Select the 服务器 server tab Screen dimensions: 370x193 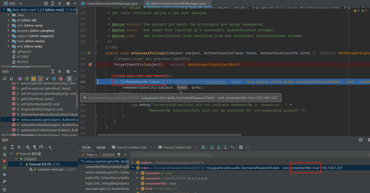[x=101, y=147]
